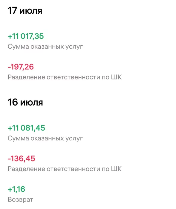This screenshot has width=176, height=209.
Task: Select Разделение ответственности по ШК under 17 июля
Action: click(x=65, y=77)
